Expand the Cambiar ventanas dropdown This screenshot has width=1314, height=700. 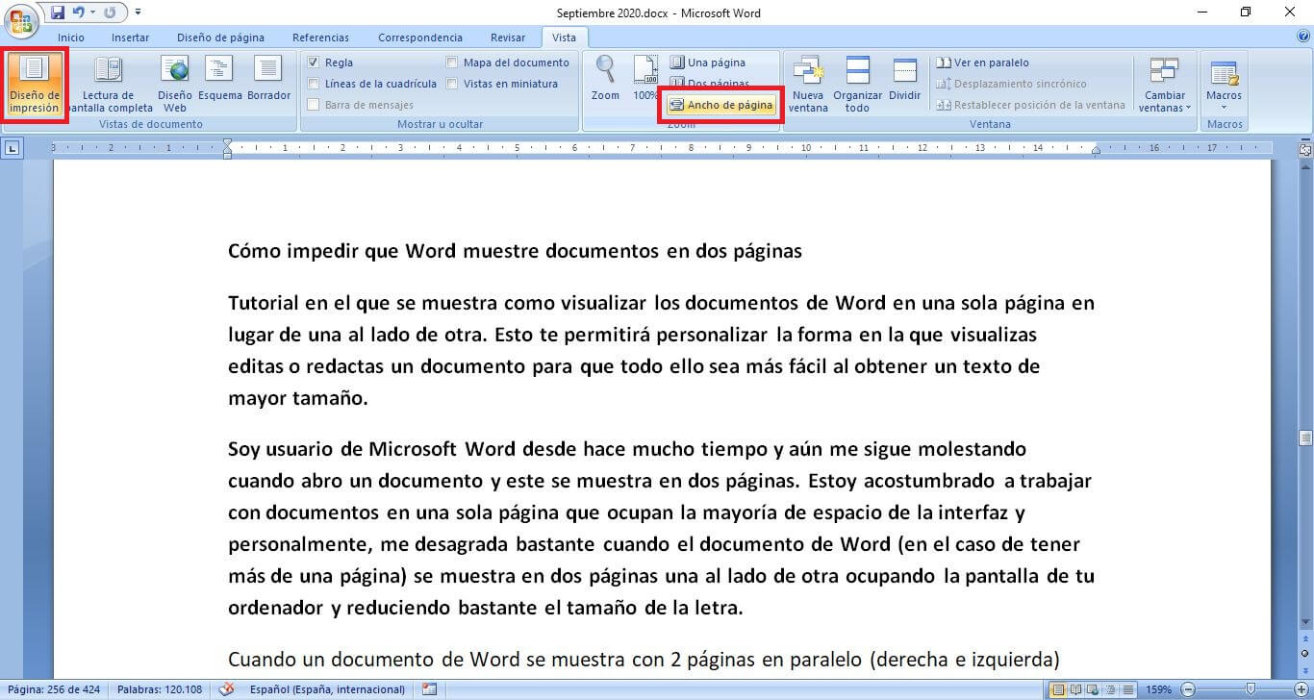click(x=1164, y=83)
